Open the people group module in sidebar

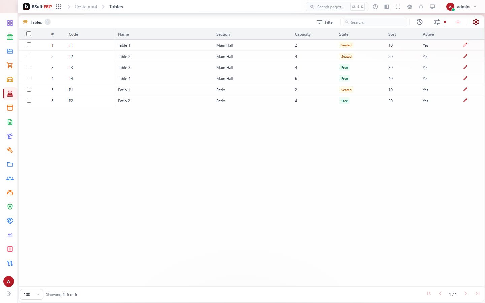pyautogui.click(x=10, y=178)
